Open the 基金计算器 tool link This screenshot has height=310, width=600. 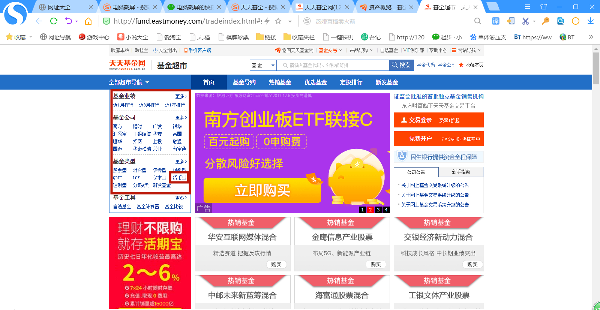point(148,207)
